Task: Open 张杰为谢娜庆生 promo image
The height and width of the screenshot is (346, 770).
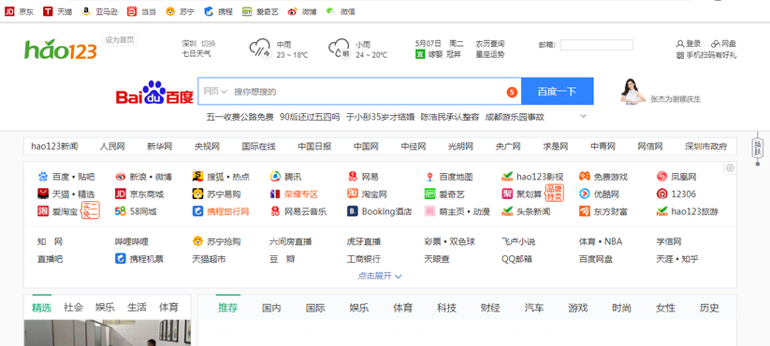Action: pos(632,92)
